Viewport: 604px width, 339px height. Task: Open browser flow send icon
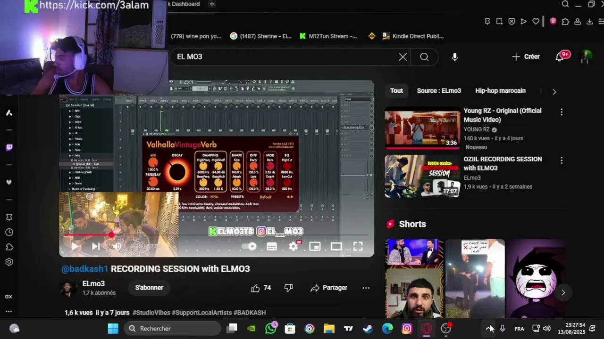523,22
